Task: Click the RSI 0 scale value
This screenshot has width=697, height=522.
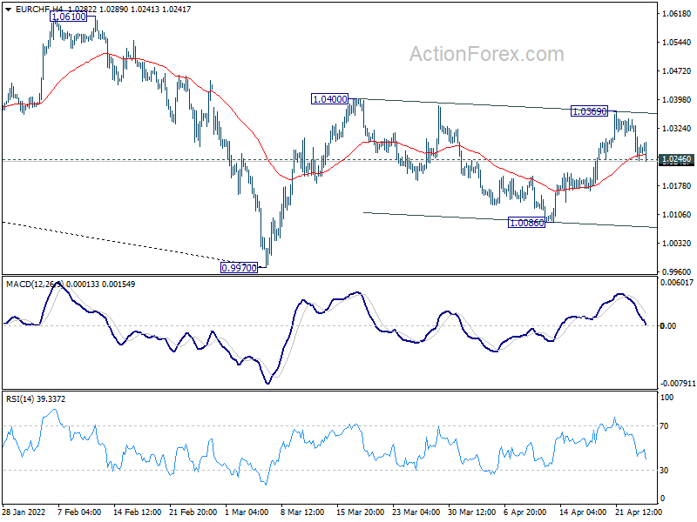Action: [x=662, y=498]
